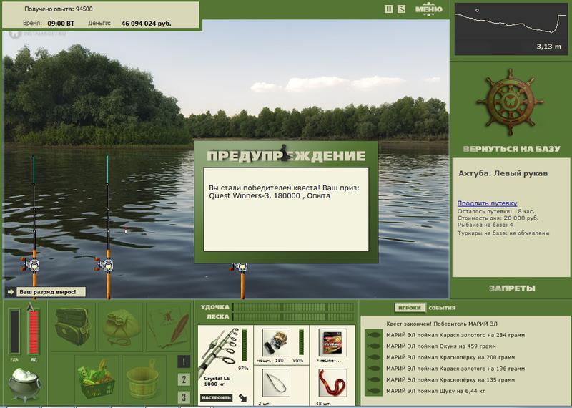Viewport: 572px width, 408px height.
Task: Open the МЕНЮ game menu
Action: [x=428, y=9]
